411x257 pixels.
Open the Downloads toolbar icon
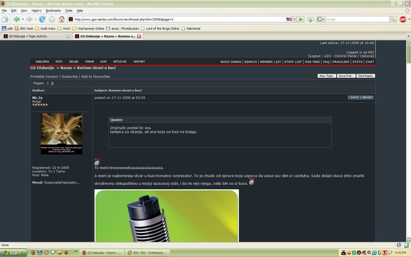pyautogui.click(x=310, y=19)
